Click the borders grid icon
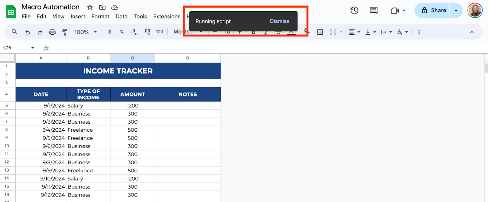The width and height of the screenshot is (488, 202). [320, 32]
